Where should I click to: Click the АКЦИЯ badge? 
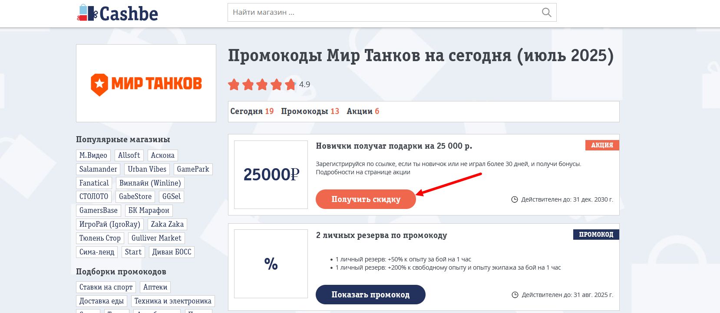[602, 145]
